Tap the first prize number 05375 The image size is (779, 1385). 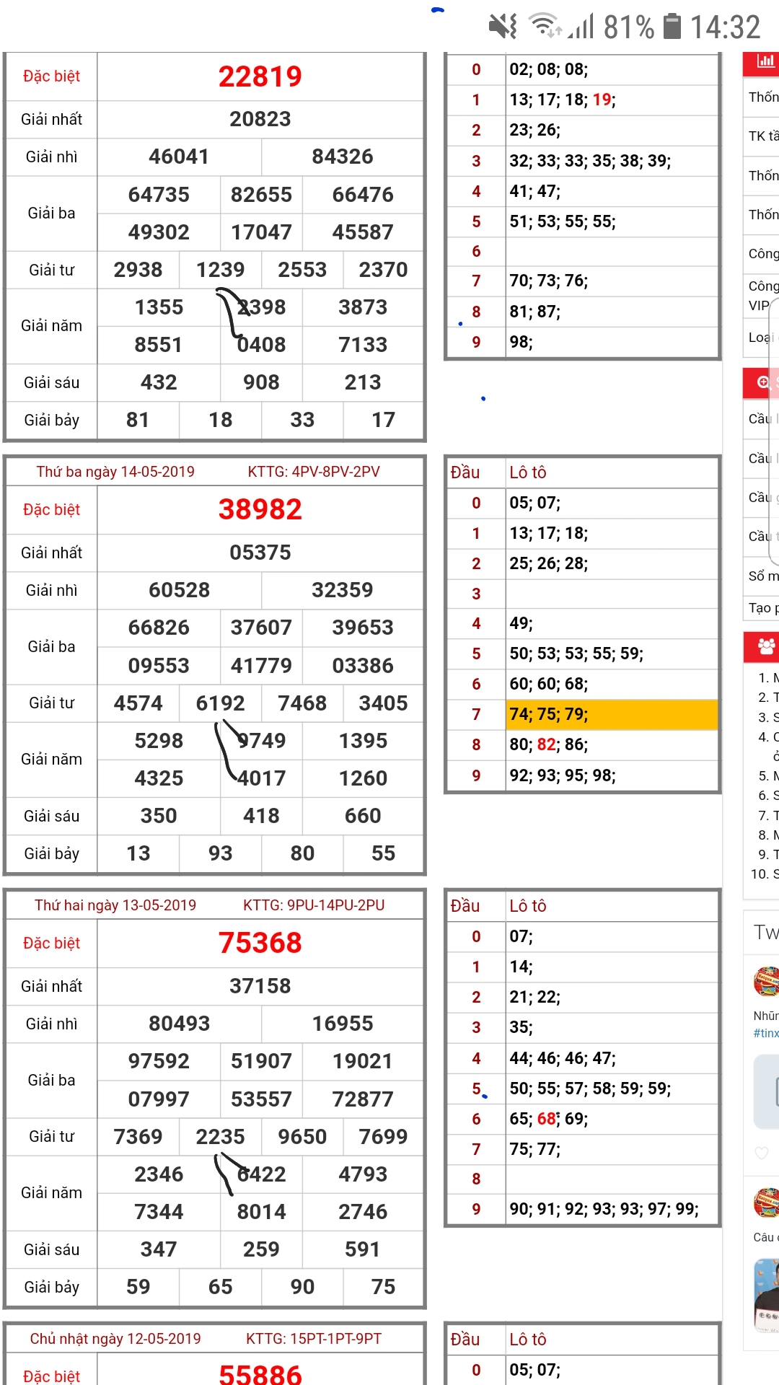260,553
